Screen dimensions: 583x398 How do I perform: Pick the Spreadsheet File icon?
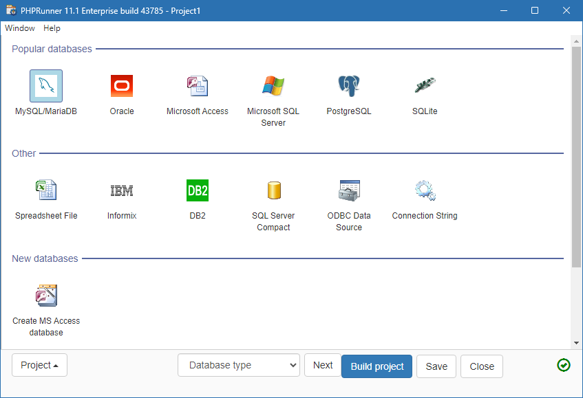[46, 190]
